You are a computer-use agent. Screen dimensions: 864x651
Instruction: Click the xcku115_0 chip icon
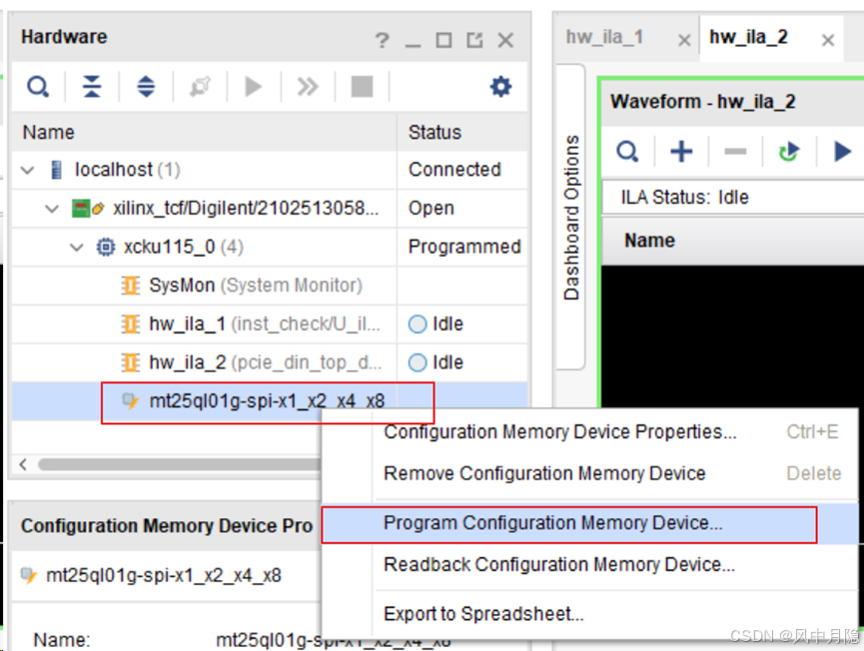coord(105,247)
